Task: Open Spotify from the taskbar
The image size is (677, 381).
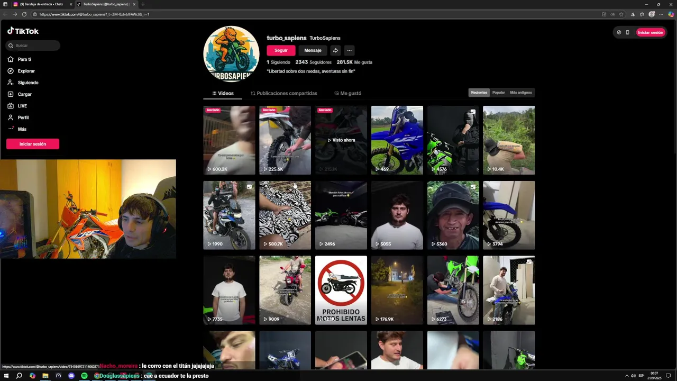Action: tap(84, 376)
